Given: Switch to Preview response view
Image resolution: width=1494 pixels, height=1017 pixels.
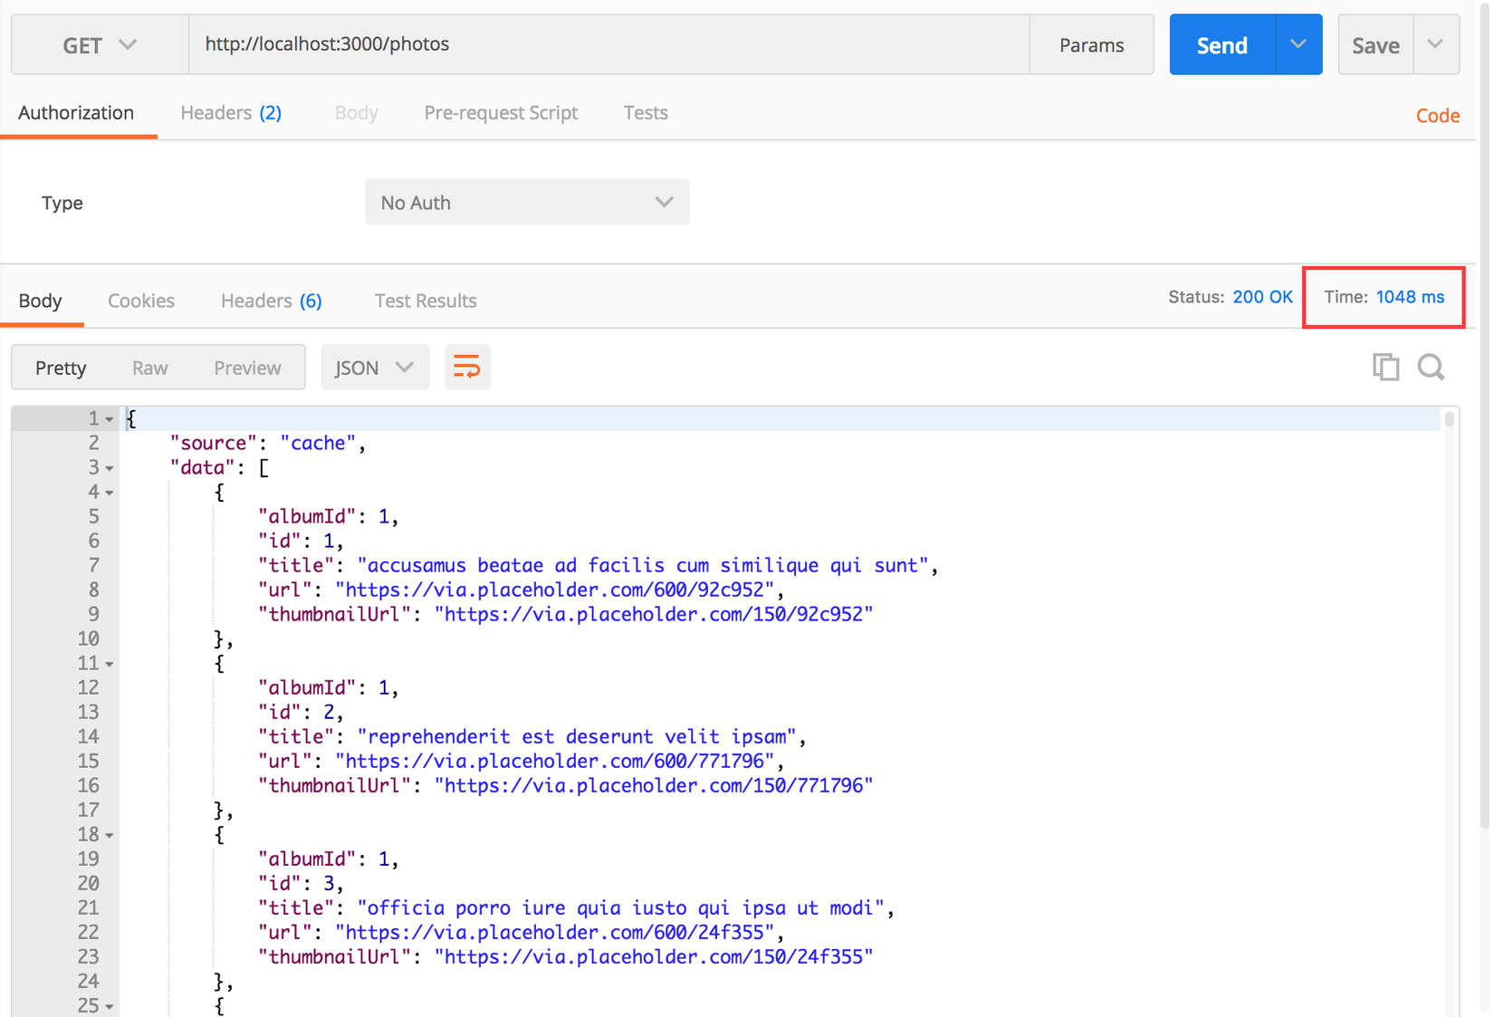Looking at the screenshot, I should 247,367.
